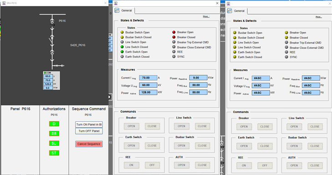Click Power Reactive field showing 9.00
The height and width of the screenshot is (175, 332).
pyautogui.click(x=198, y=78)
